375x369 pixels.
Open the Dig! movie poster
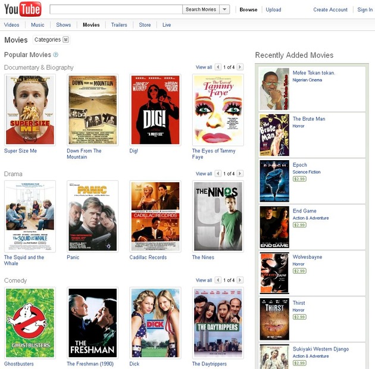coord(155,110)
